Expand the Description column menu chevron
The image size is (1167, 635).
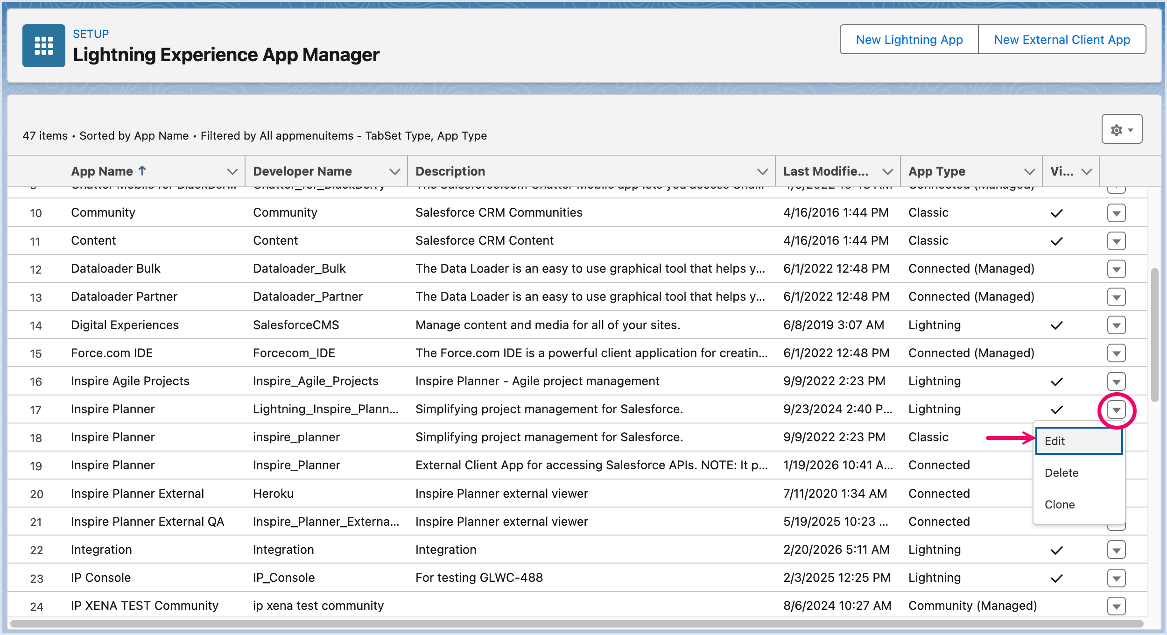762,171
